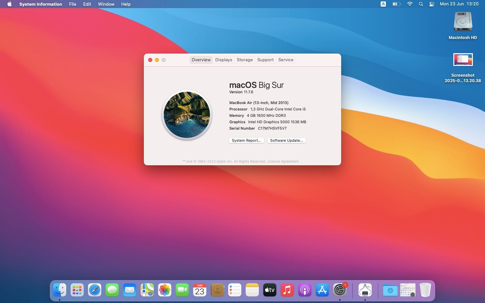Launch Reminders from the Dock
The height and width of the screenshot is (303, 485).
coord(235,290)
